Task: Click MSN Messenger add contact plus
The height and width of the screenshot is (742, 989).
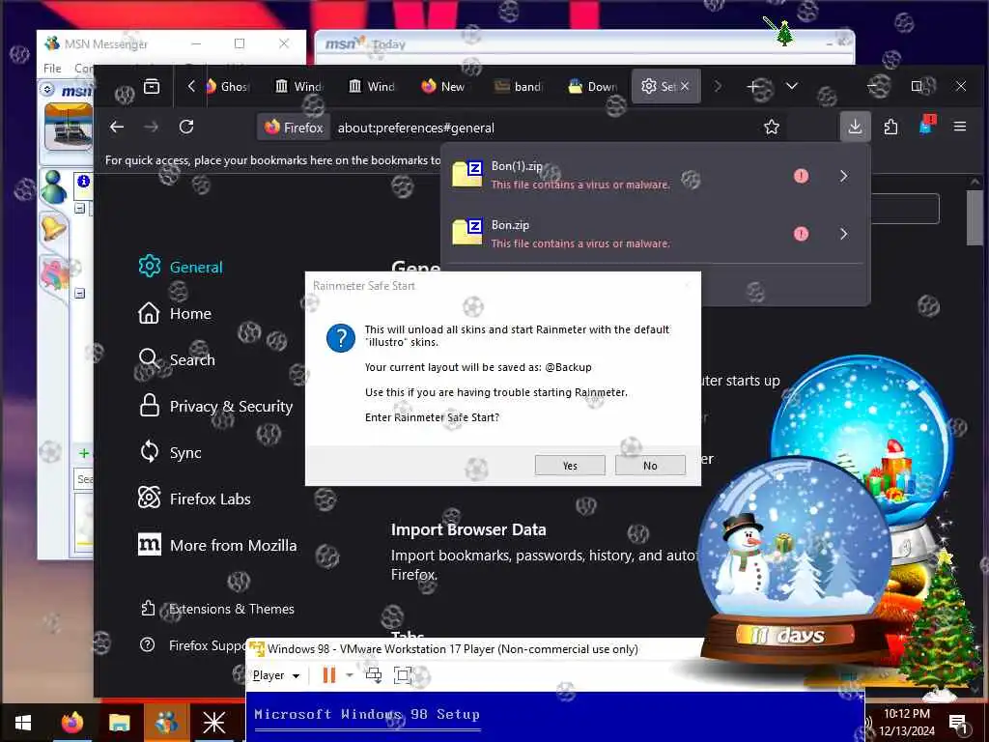Action: coord(83,452)
